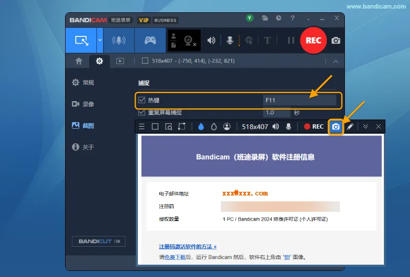Open the recording mode dropdown arrow
The image size is (410, 277).
[100, 41]
